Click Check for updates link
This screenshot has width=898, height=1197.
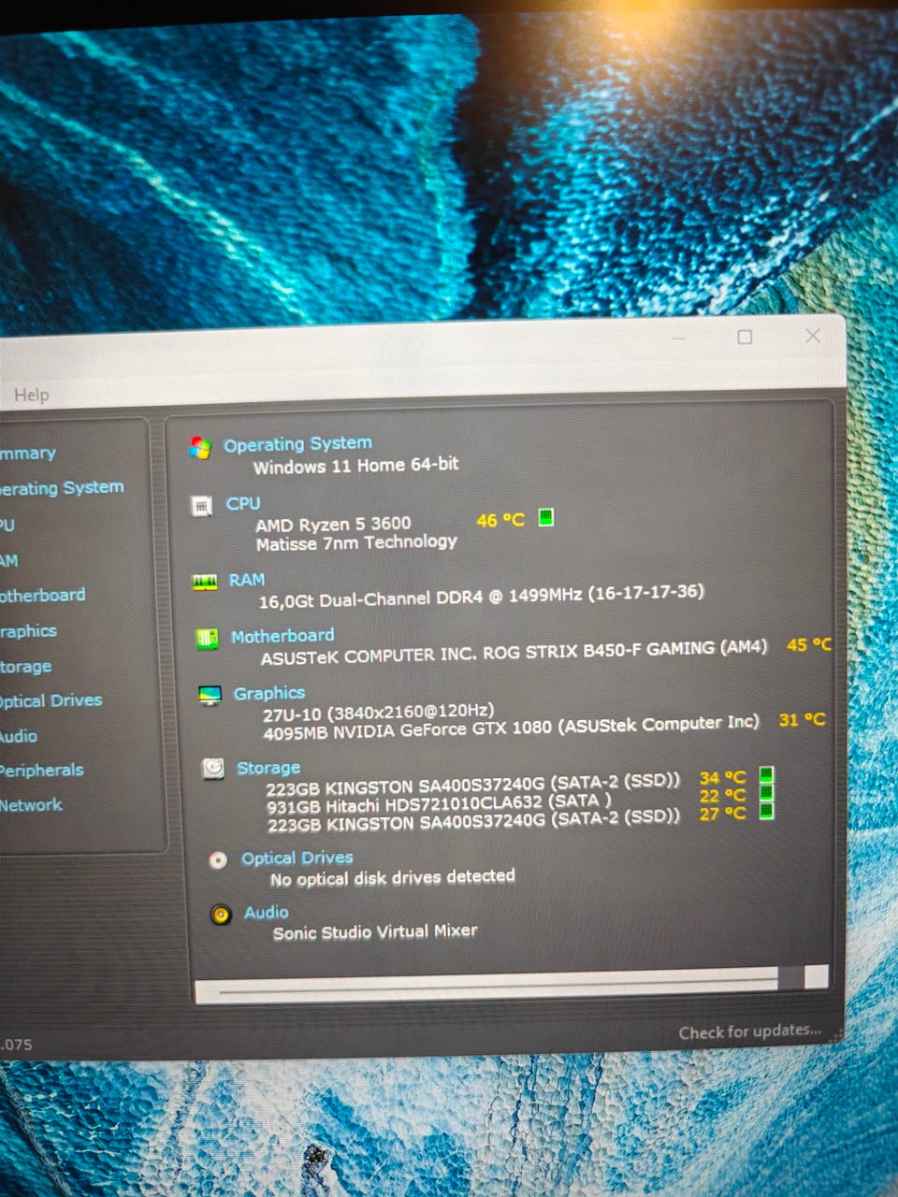(x=749, y=1031)
